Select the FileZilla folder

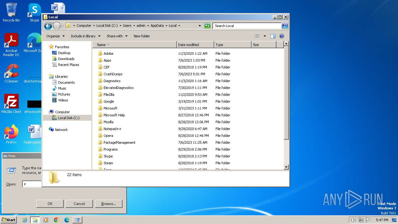pyautogui.click(x=109, y=95)
